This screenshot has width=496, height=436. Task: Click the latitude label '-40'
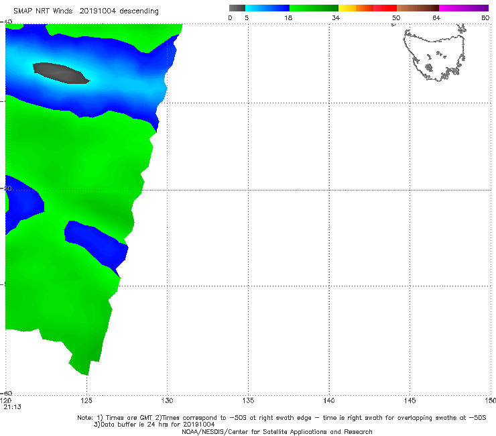7,22
